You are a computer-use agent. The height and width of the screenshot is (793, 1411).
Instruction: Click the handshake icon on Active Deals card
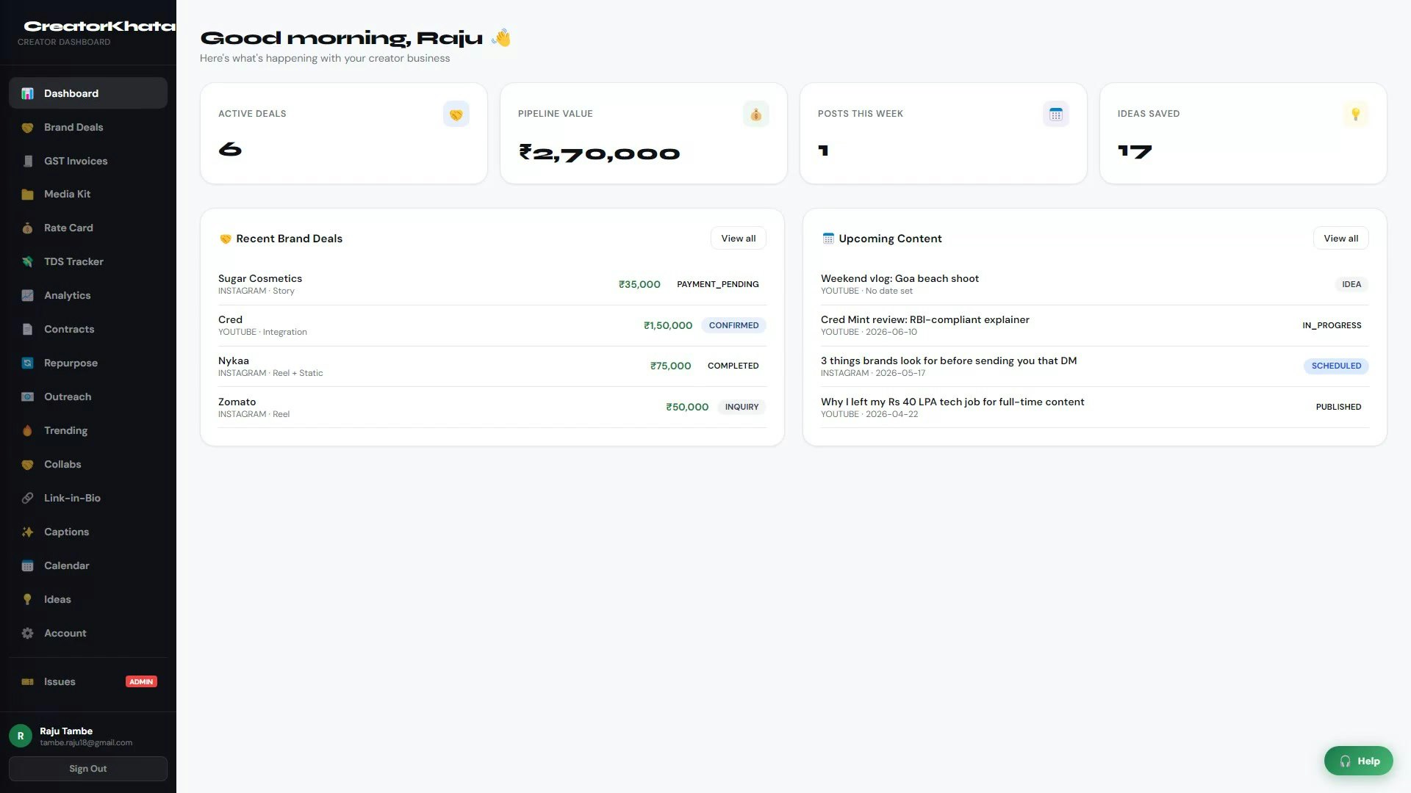(456, 114)
